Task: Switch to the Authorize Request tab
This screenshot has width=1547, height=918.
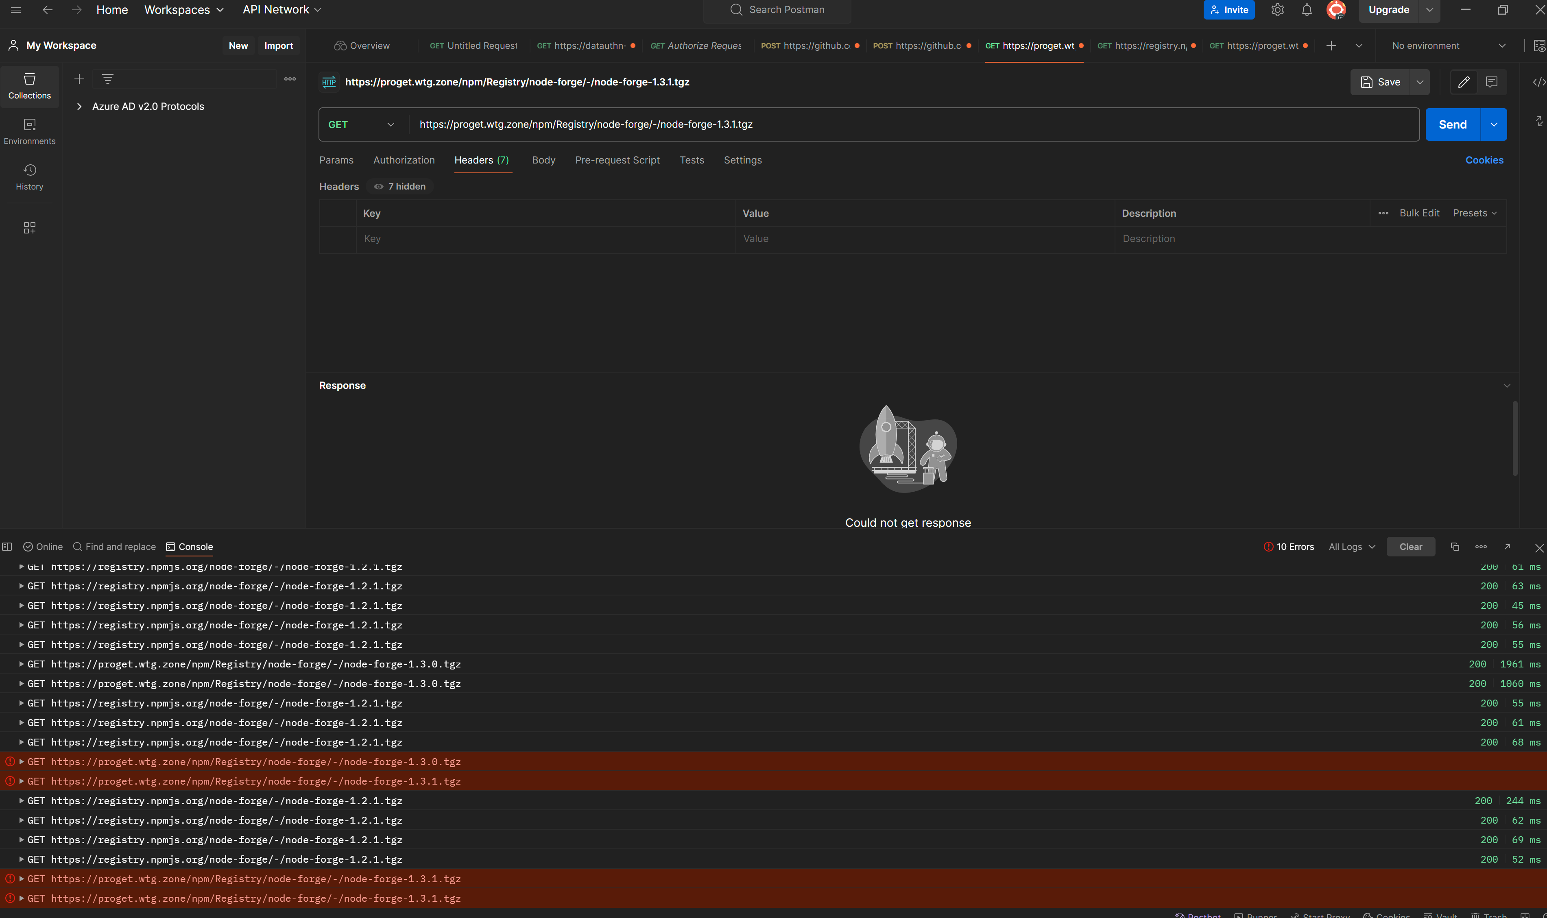Action: tap(696, 46)
